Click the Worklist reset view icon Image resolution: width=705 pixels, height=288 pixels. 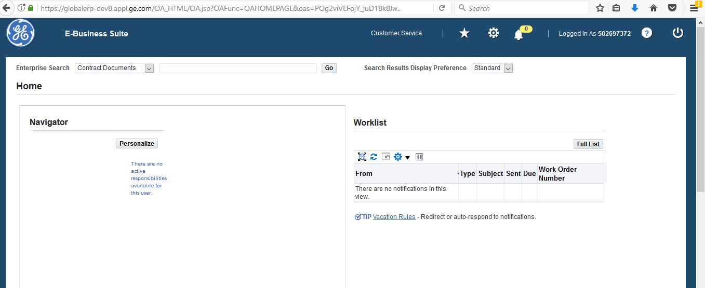(x=385, y=157)
